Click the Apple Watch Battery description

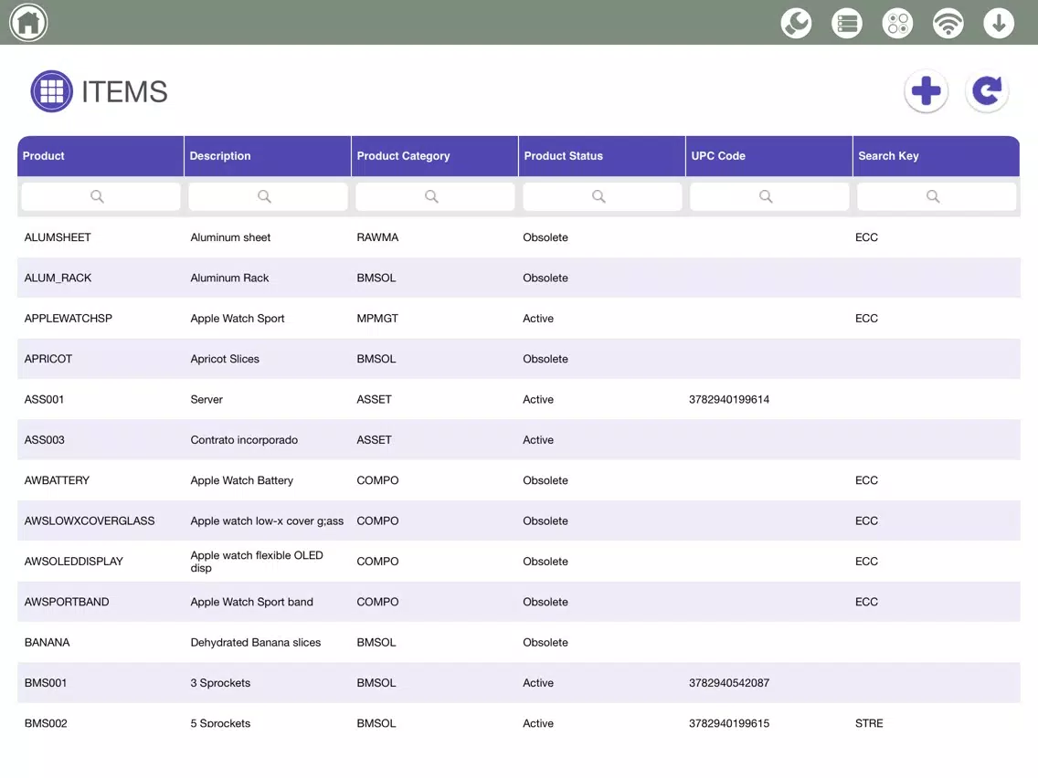pos(241,480)
